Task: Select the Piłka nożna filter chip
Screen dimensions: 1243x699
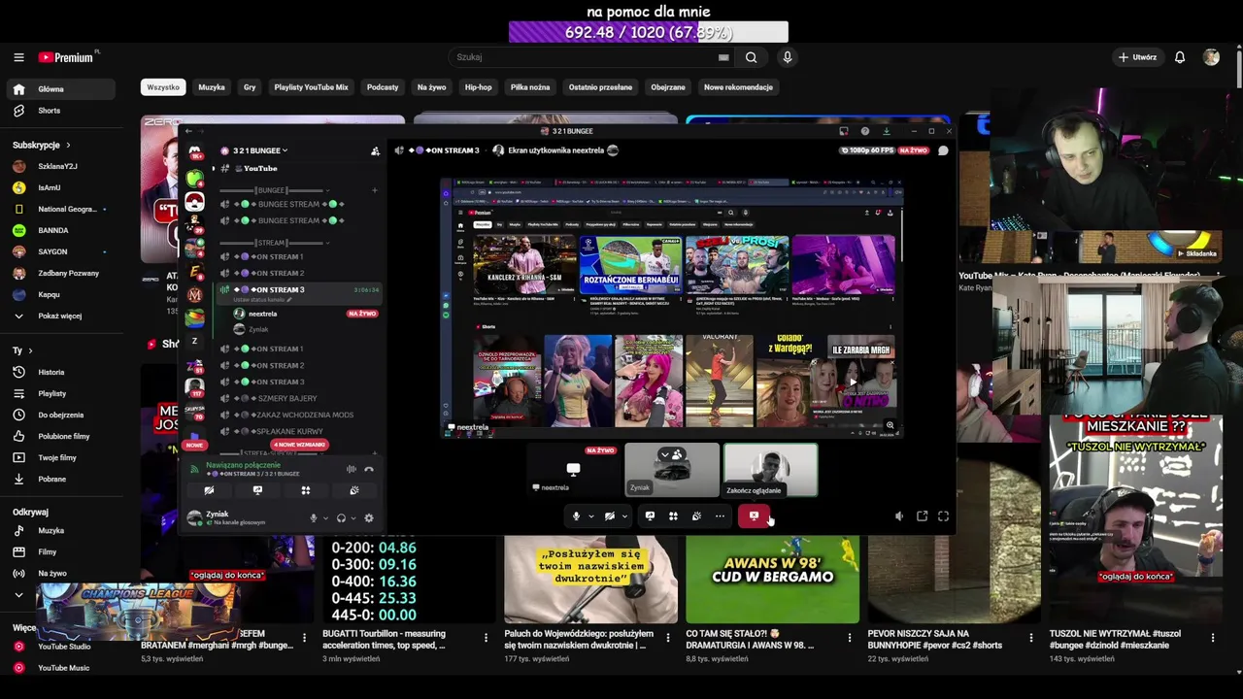Action: [530, 87]
